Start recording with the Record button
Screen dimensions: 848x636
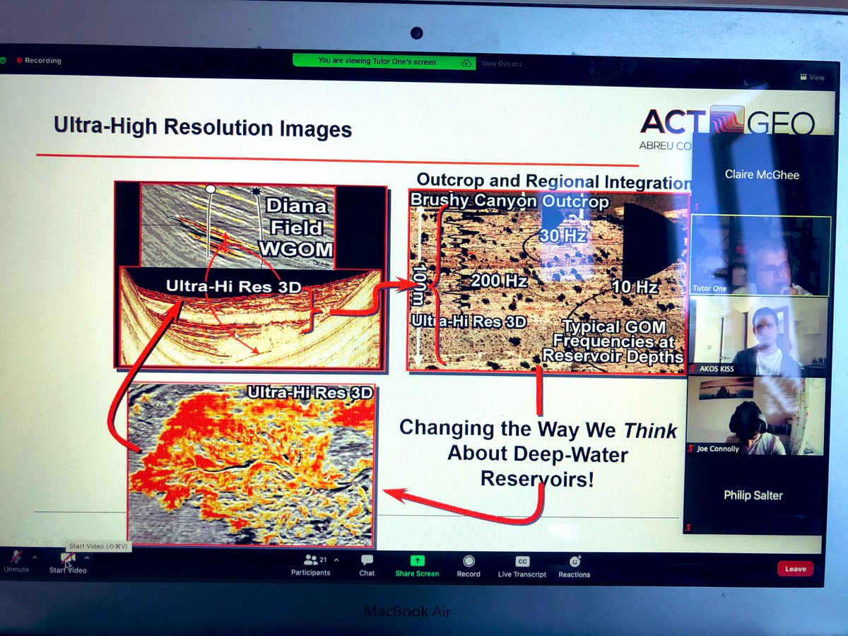click(x=469, y=566)
